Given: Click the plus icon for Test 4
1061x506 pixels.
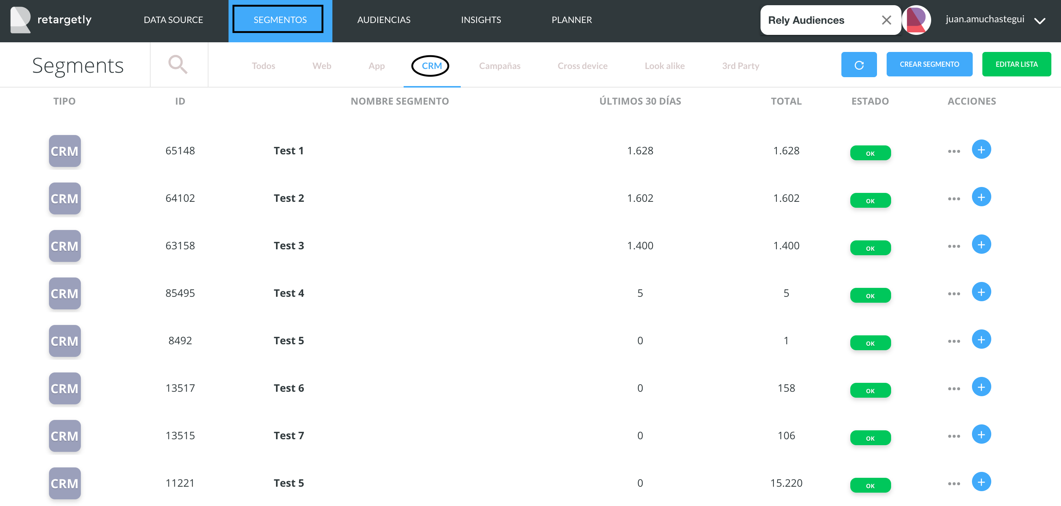Looking at the screenshot, I should click(981, 292).
